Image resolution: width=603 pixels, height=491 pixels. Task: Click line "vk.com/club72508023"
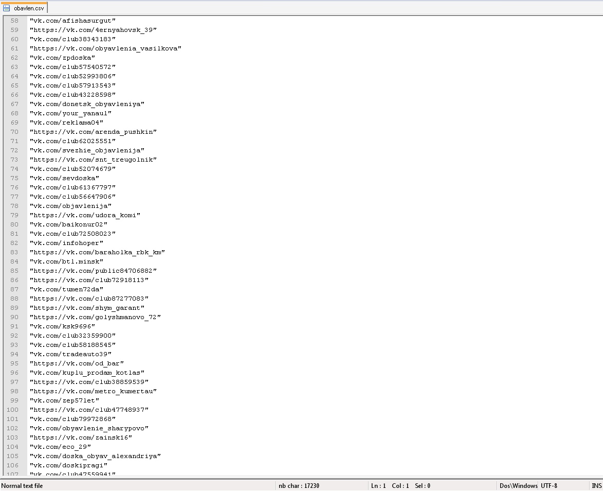pos(72,233)
